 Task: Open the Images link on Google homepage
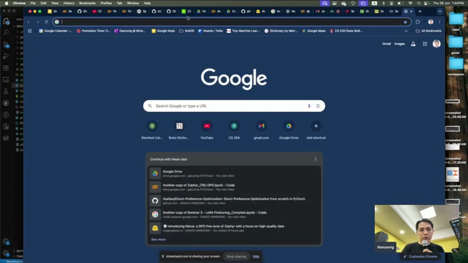(x=399, y=44)
